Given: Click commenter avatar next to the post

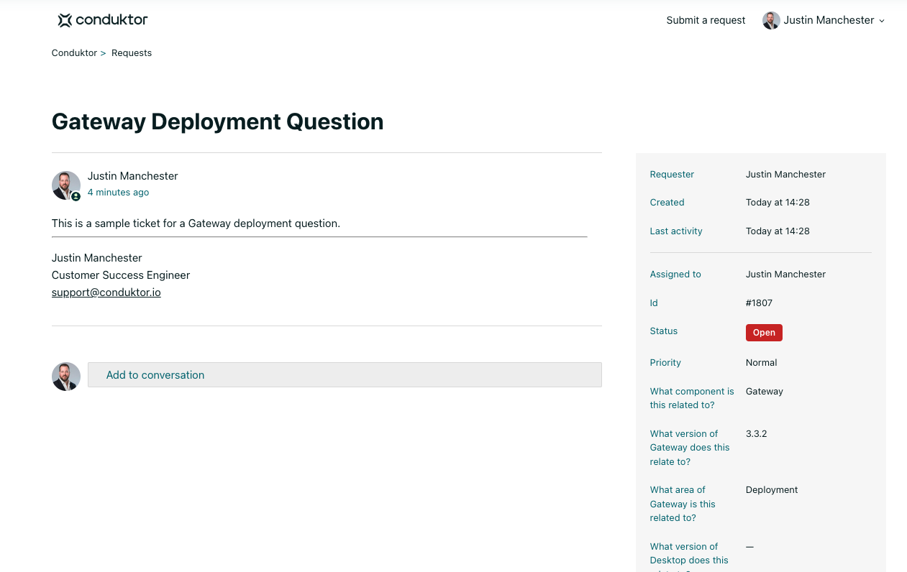Looking at the screenshot, I should click(x=65, y=185).
